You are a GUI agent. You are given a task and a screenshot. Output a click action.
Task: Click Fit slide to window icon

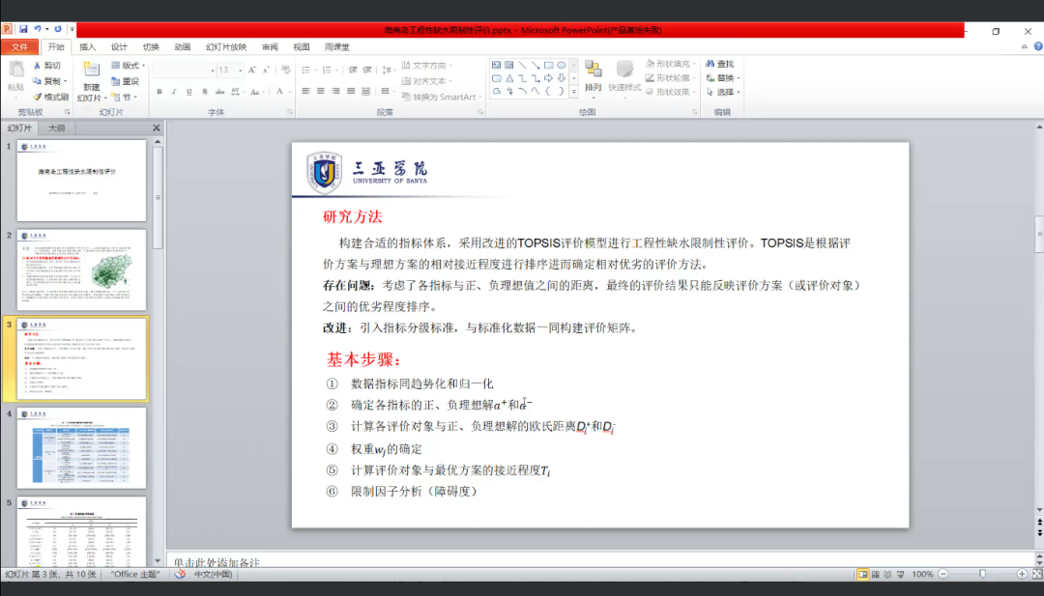tap(1036, 574)
